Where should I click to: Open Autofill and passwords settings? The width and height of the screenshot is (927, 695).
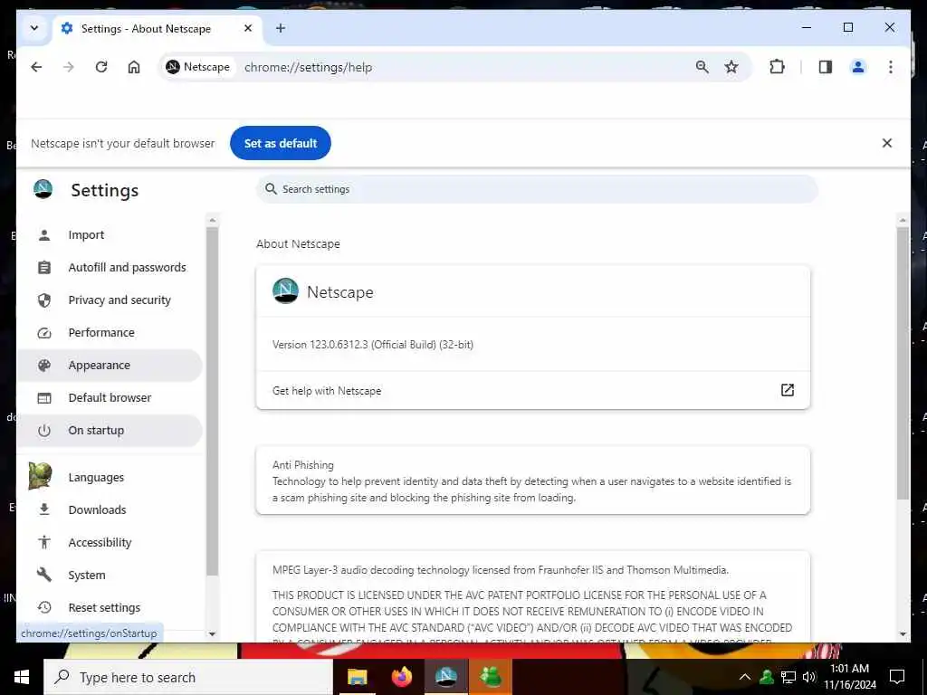[x=110, y=268]
